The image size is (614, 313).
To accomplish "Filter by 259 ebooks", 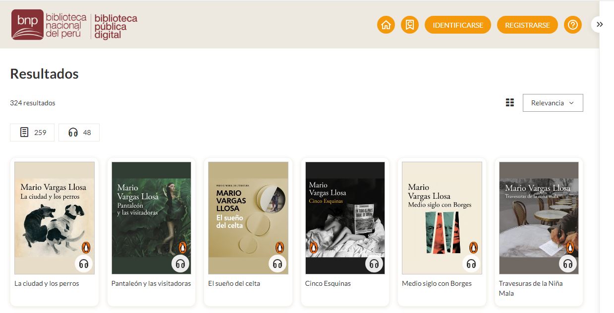I will point(32,133).
